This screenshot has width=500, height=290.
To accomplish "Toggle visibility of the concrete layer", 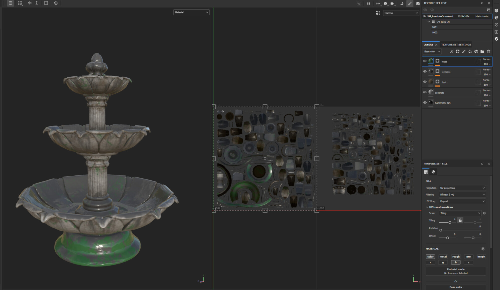I will coord(425,92).
